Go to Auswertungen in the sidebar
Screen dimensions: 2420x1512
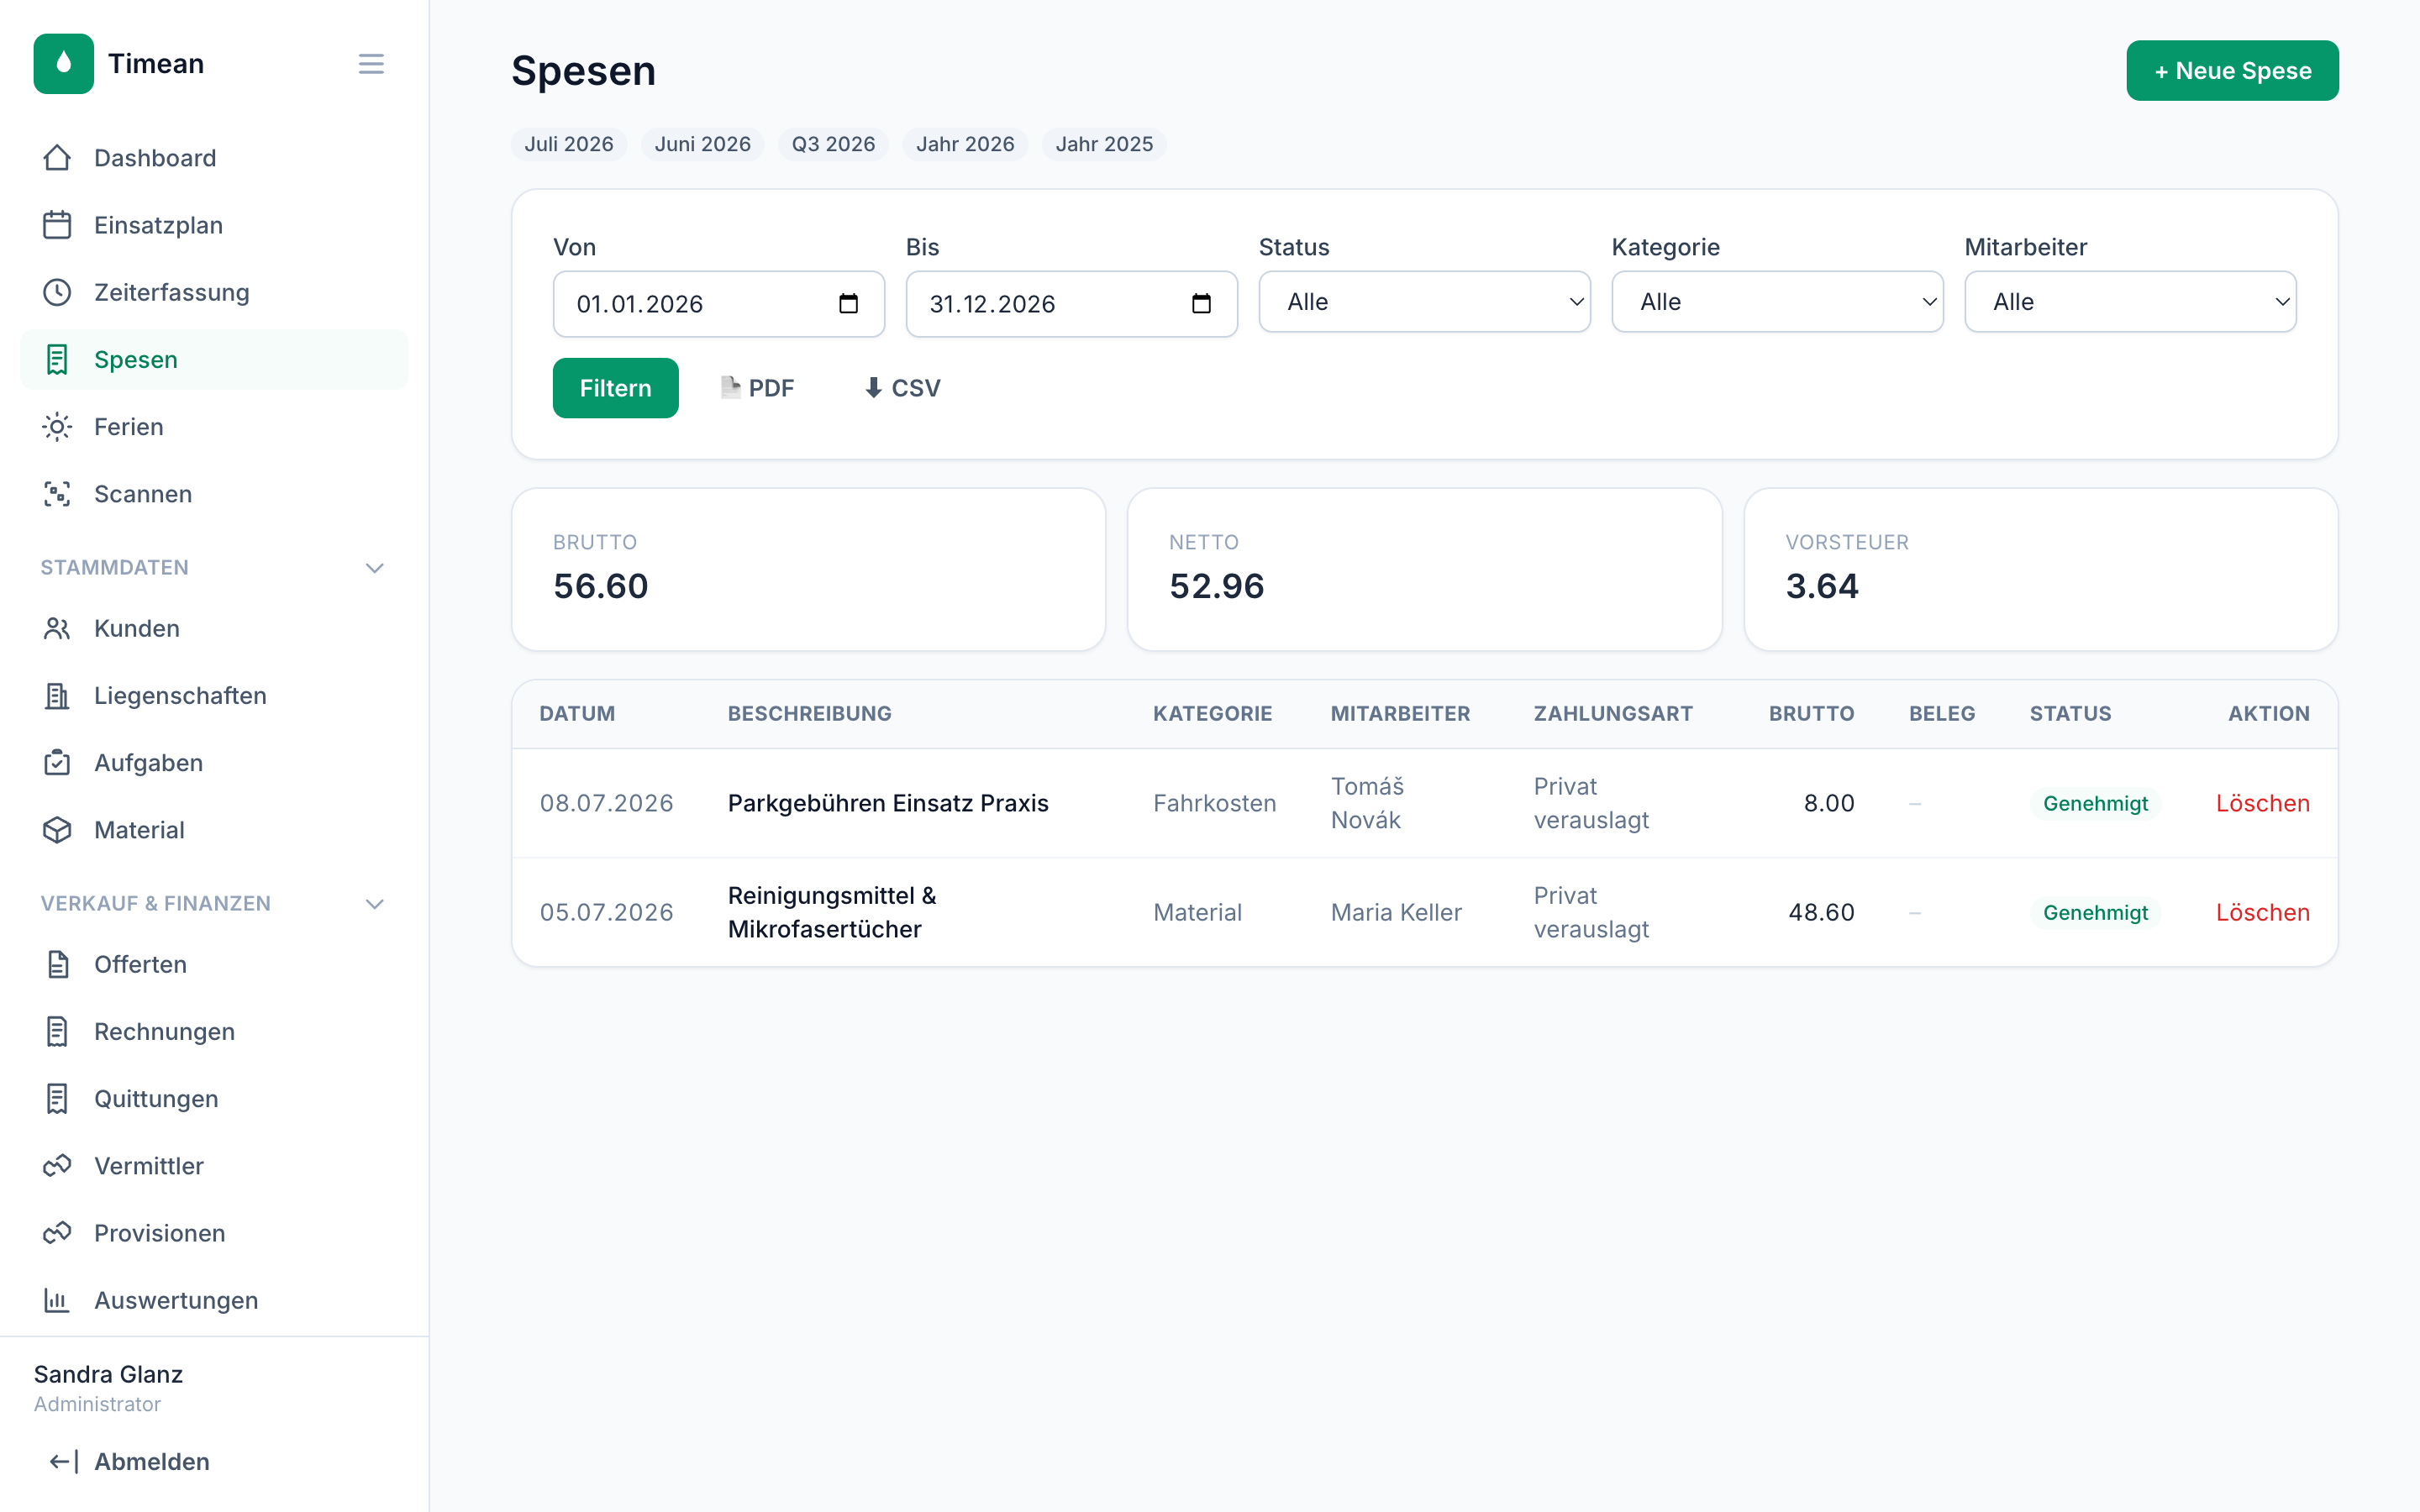214,1300
